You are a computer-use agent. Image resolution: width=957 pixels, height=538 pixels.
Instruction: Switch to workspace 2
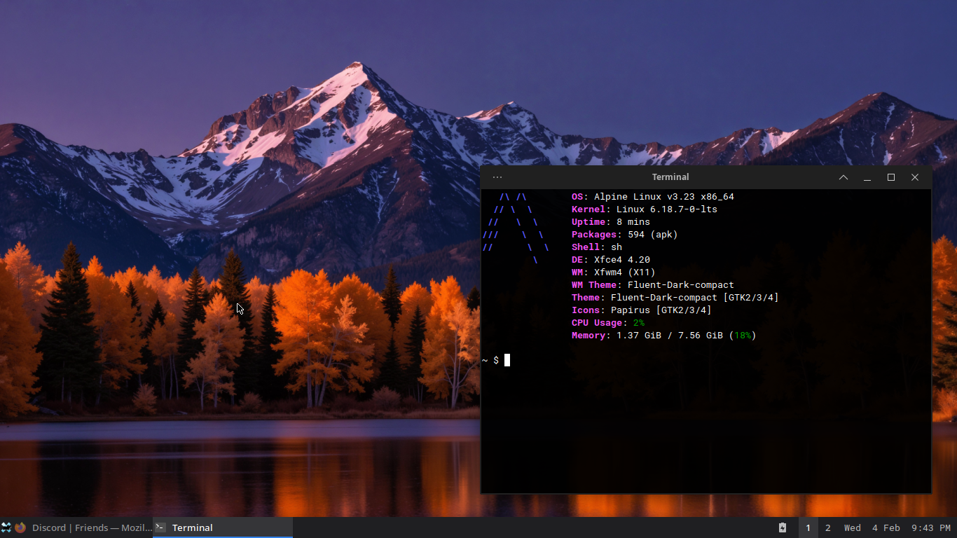click(x=827, y=527)
